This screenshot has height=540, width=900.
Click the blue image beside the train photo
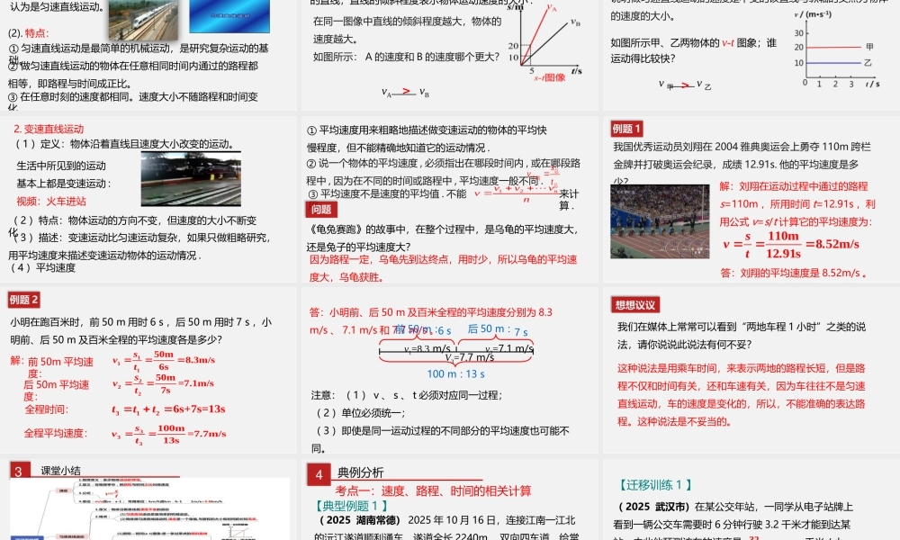click(229, 16)
